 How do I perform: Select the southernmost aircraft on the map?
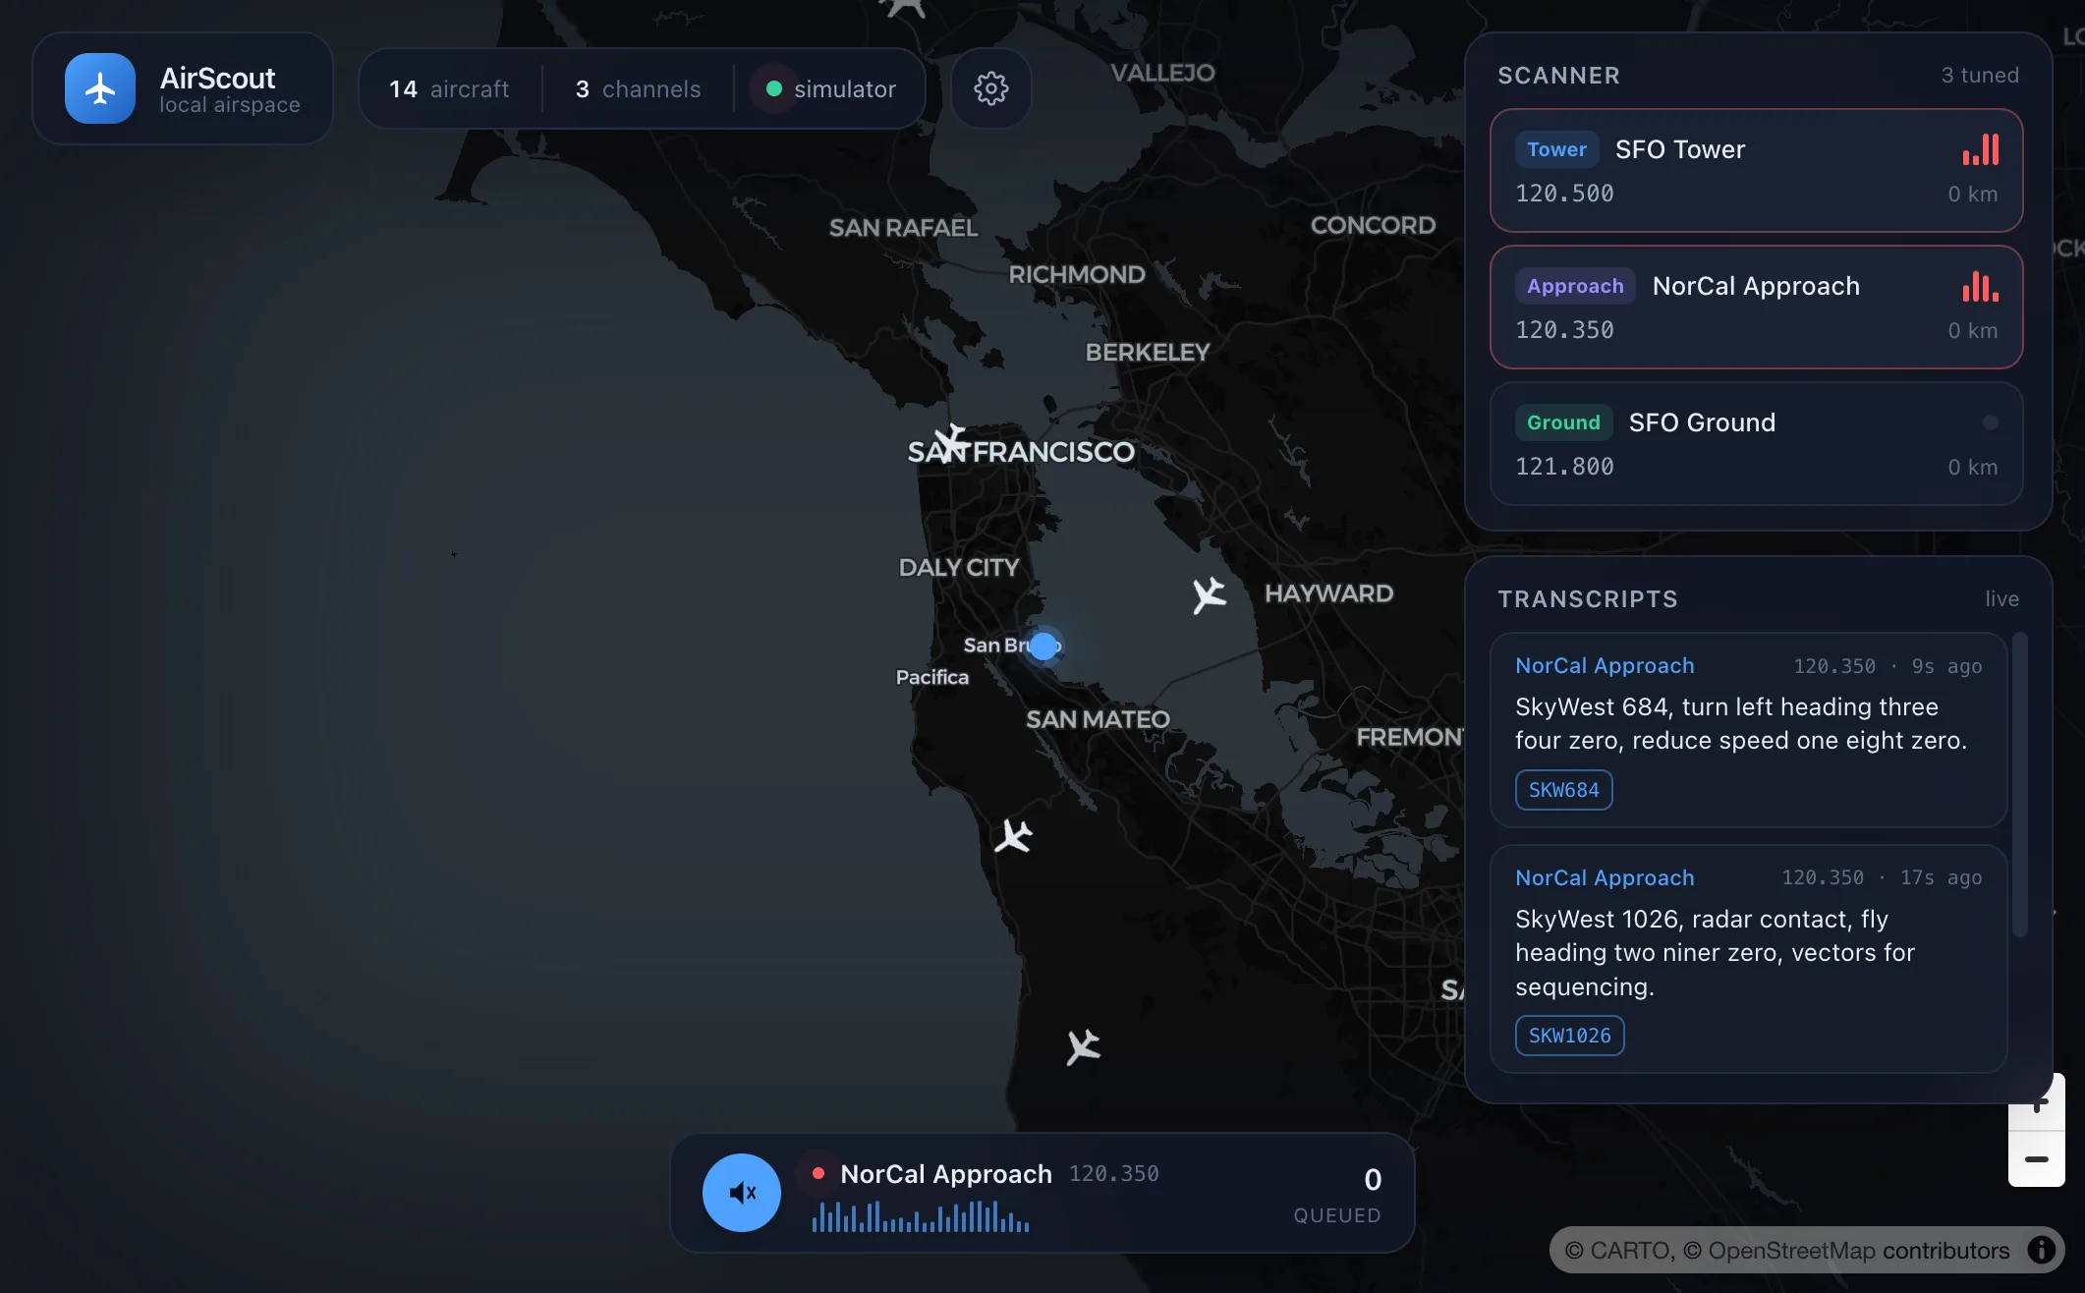(x=1083, y=1047)
